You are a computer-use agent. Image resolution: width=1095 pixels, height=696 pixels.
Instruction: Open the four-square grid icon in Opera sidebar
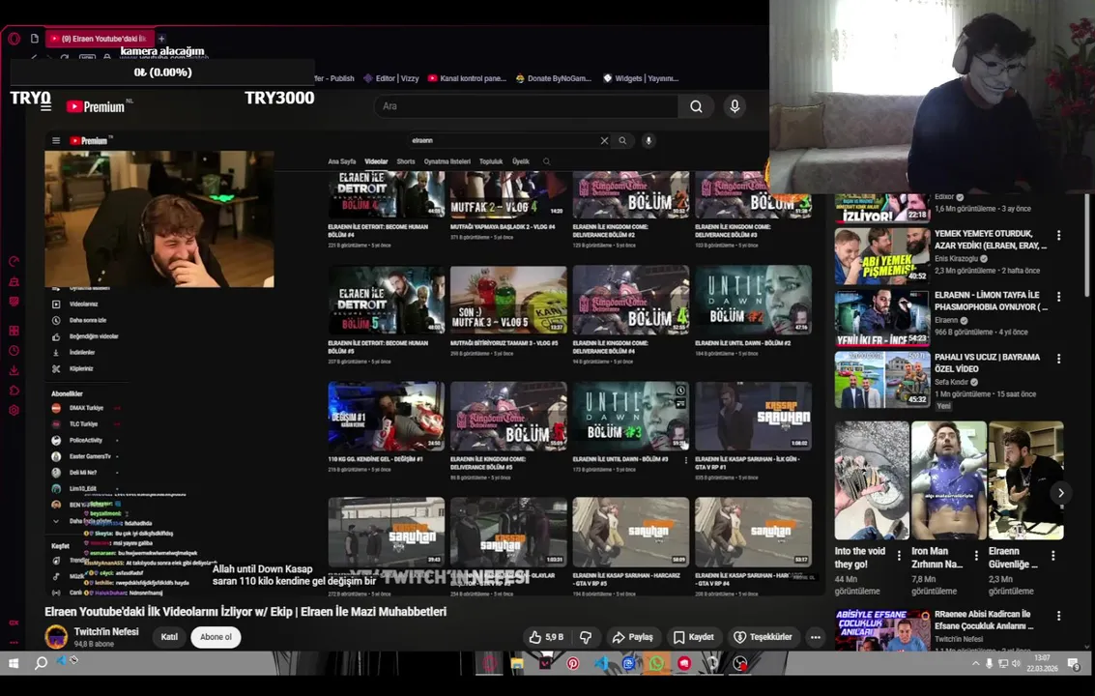(14, 331)
